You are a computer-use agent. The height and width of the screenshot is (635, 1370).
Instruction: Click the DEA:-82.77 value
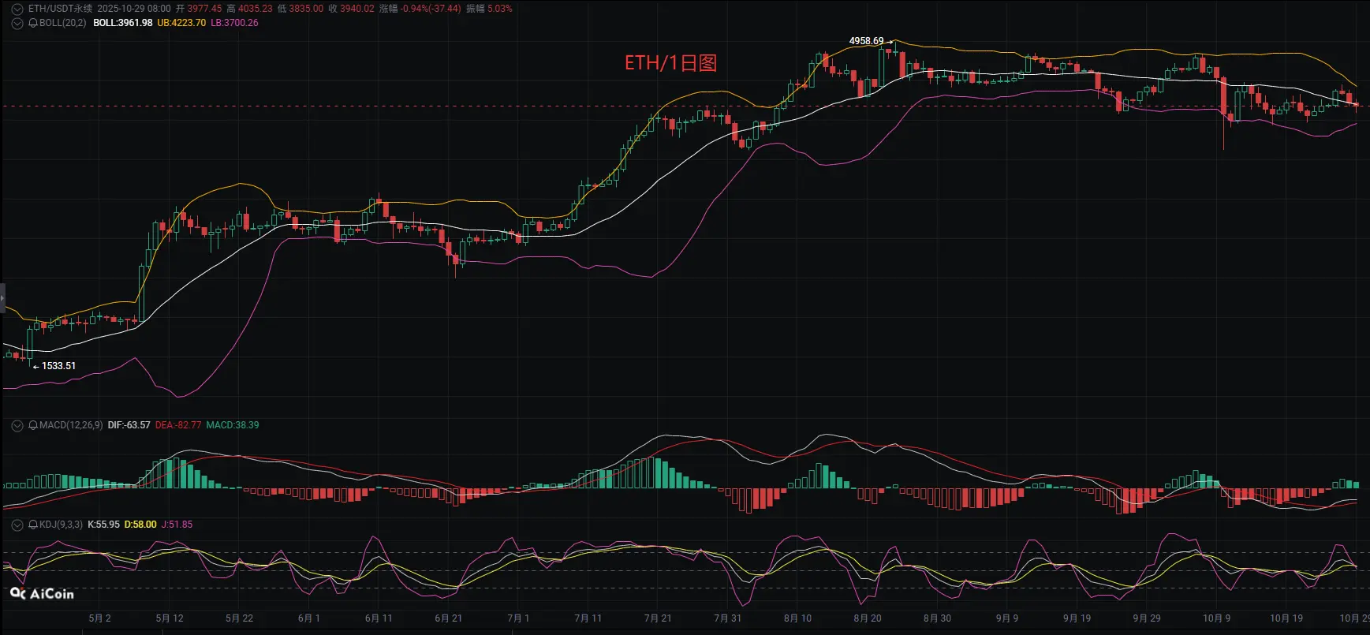tap(178, 425)
